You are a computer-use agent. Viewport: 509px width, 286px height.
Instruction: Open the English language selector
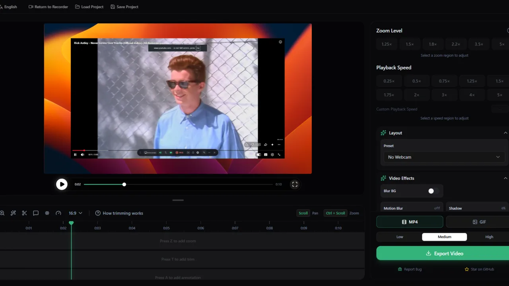[8, 7]
